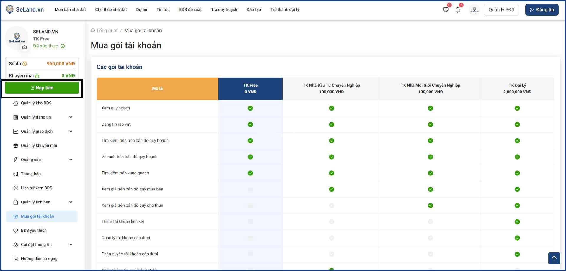
Task: Expand the Quản lý giao dịch submenu
Action: (x=71, y=131)
